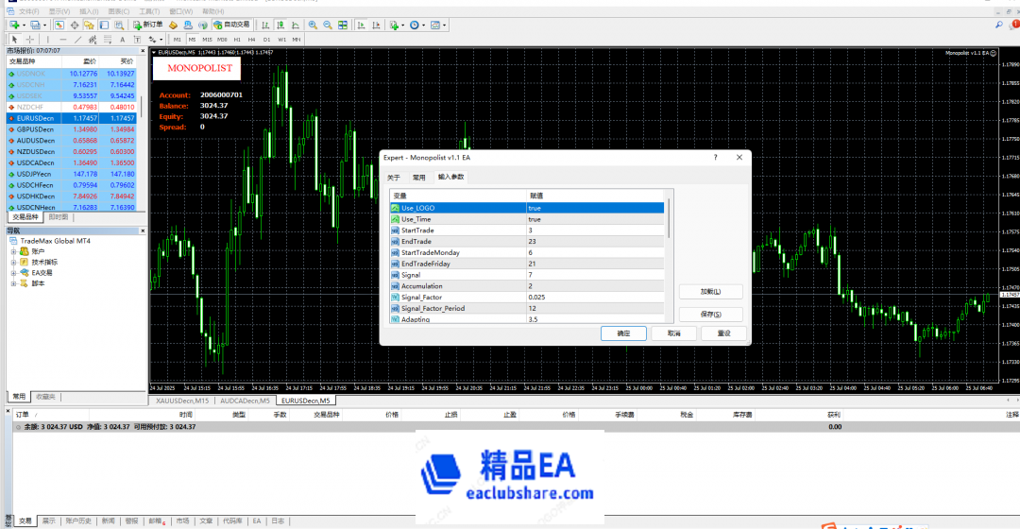Screen dimensions: 1020x529
Task: Select the W1 timeframe button
Action: pos(281,40)
